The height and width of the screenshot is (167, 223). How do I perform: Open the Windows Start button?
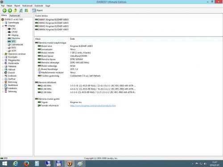4,163
